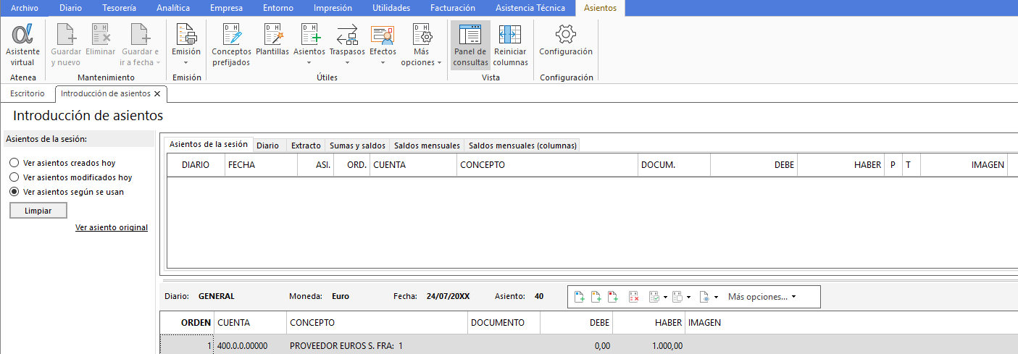
Task: Open the Utilidades ribbon tab
Action: 391,8
